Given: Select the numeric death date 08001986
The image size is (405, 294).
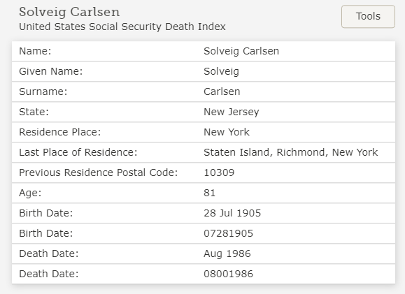Looking at the screenshot, I should point(228,274).
